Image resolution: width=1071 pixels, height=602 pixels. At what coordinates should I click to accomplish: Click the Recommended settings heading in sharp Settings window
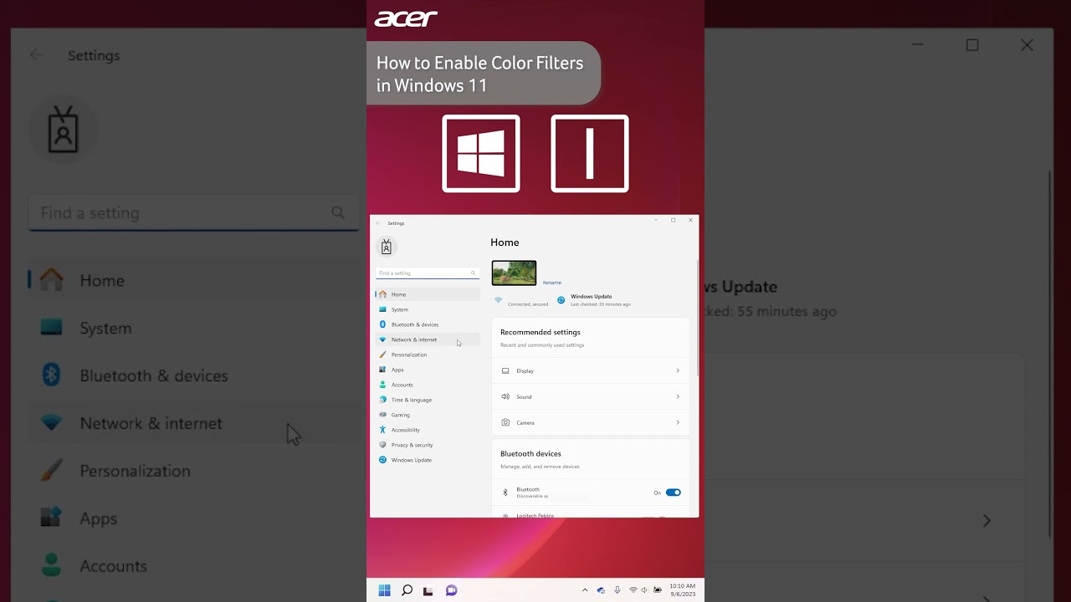tap(541, 332)
